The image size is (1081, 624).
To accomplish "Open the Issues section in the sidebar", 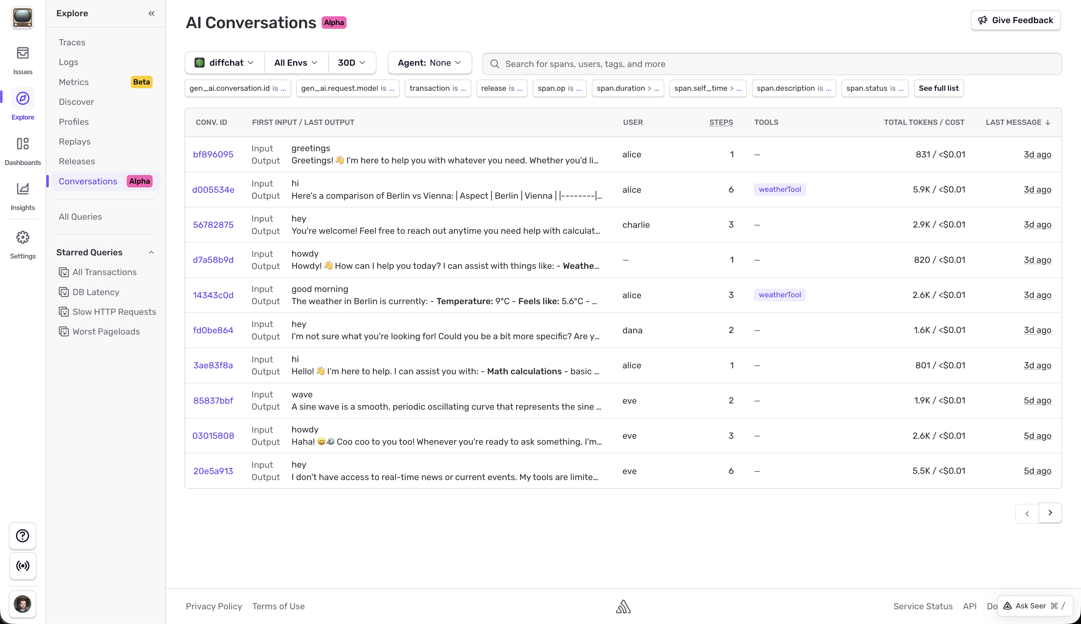I will (23, 60).
